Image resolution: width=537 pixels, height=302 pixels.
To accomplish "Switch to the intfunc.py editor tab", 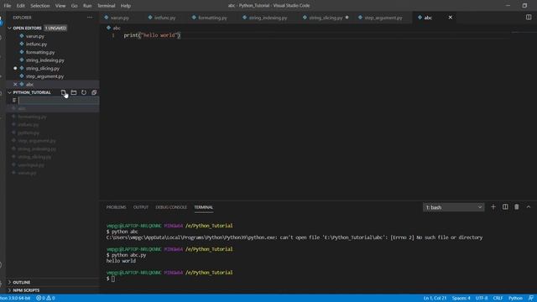I will (165, 18).
